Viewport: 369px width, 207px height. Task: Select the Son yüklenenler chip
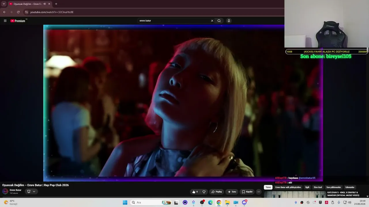[334, 187]
